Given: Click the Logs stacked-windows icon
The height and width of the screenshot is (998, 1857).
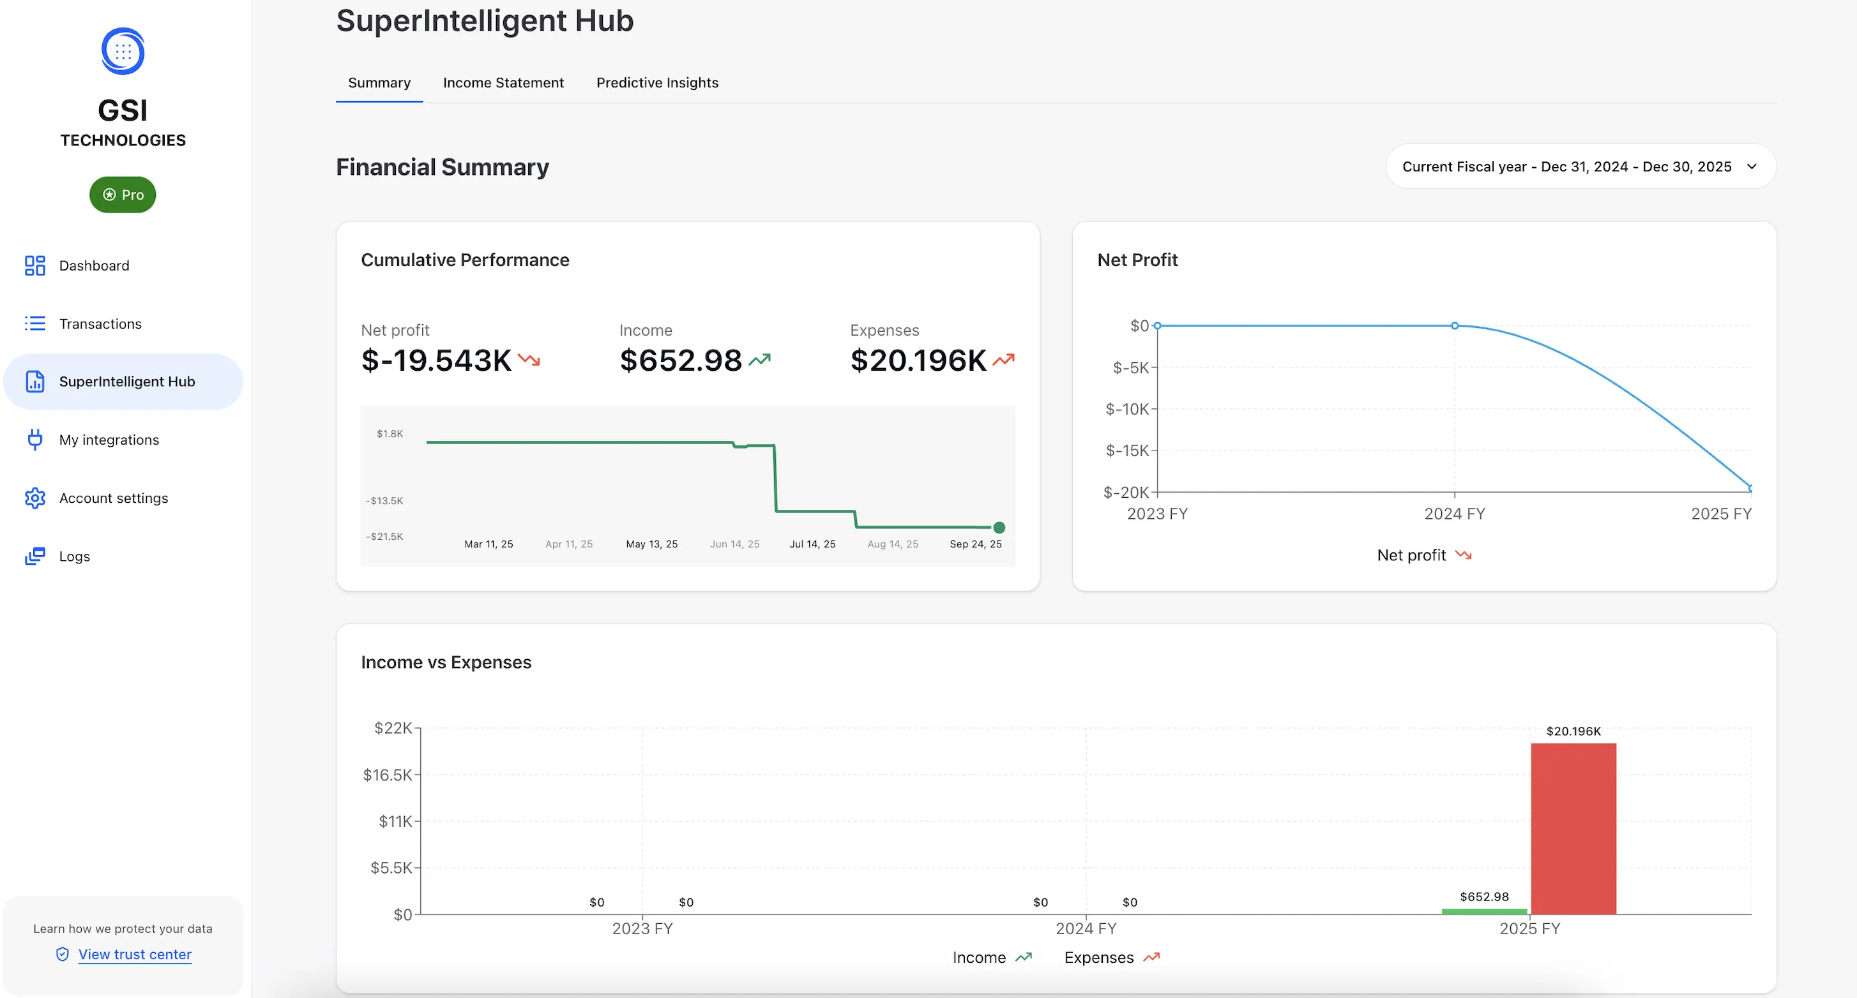Looking at the screenshot, I should tap(34, 556).
